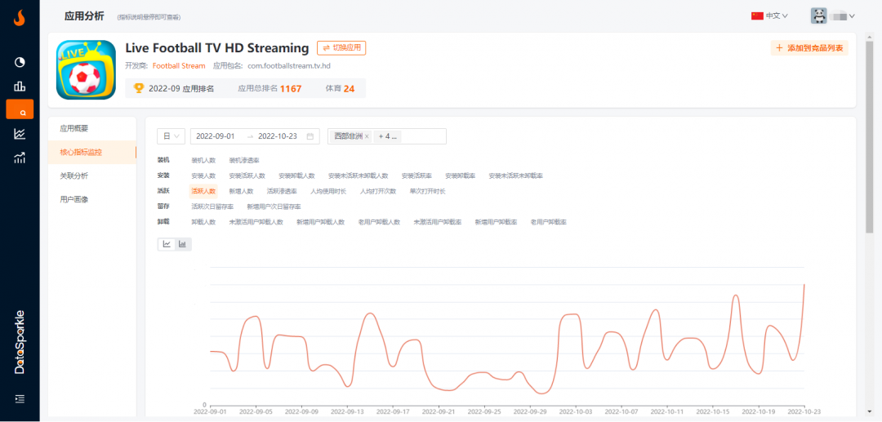The width and height of the screenshot is (882, 422).
Task: Select the 安装人数 metric
Action: (x=203, y=175)
